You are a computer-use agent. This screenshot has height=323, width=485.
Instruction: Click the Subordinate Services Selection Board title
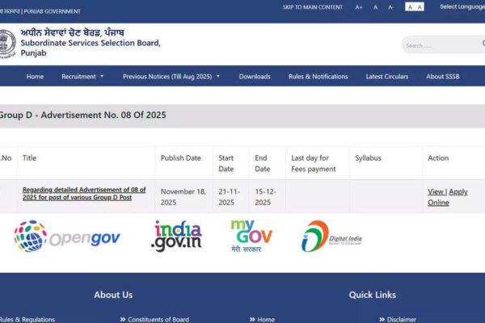pos(91,48)
